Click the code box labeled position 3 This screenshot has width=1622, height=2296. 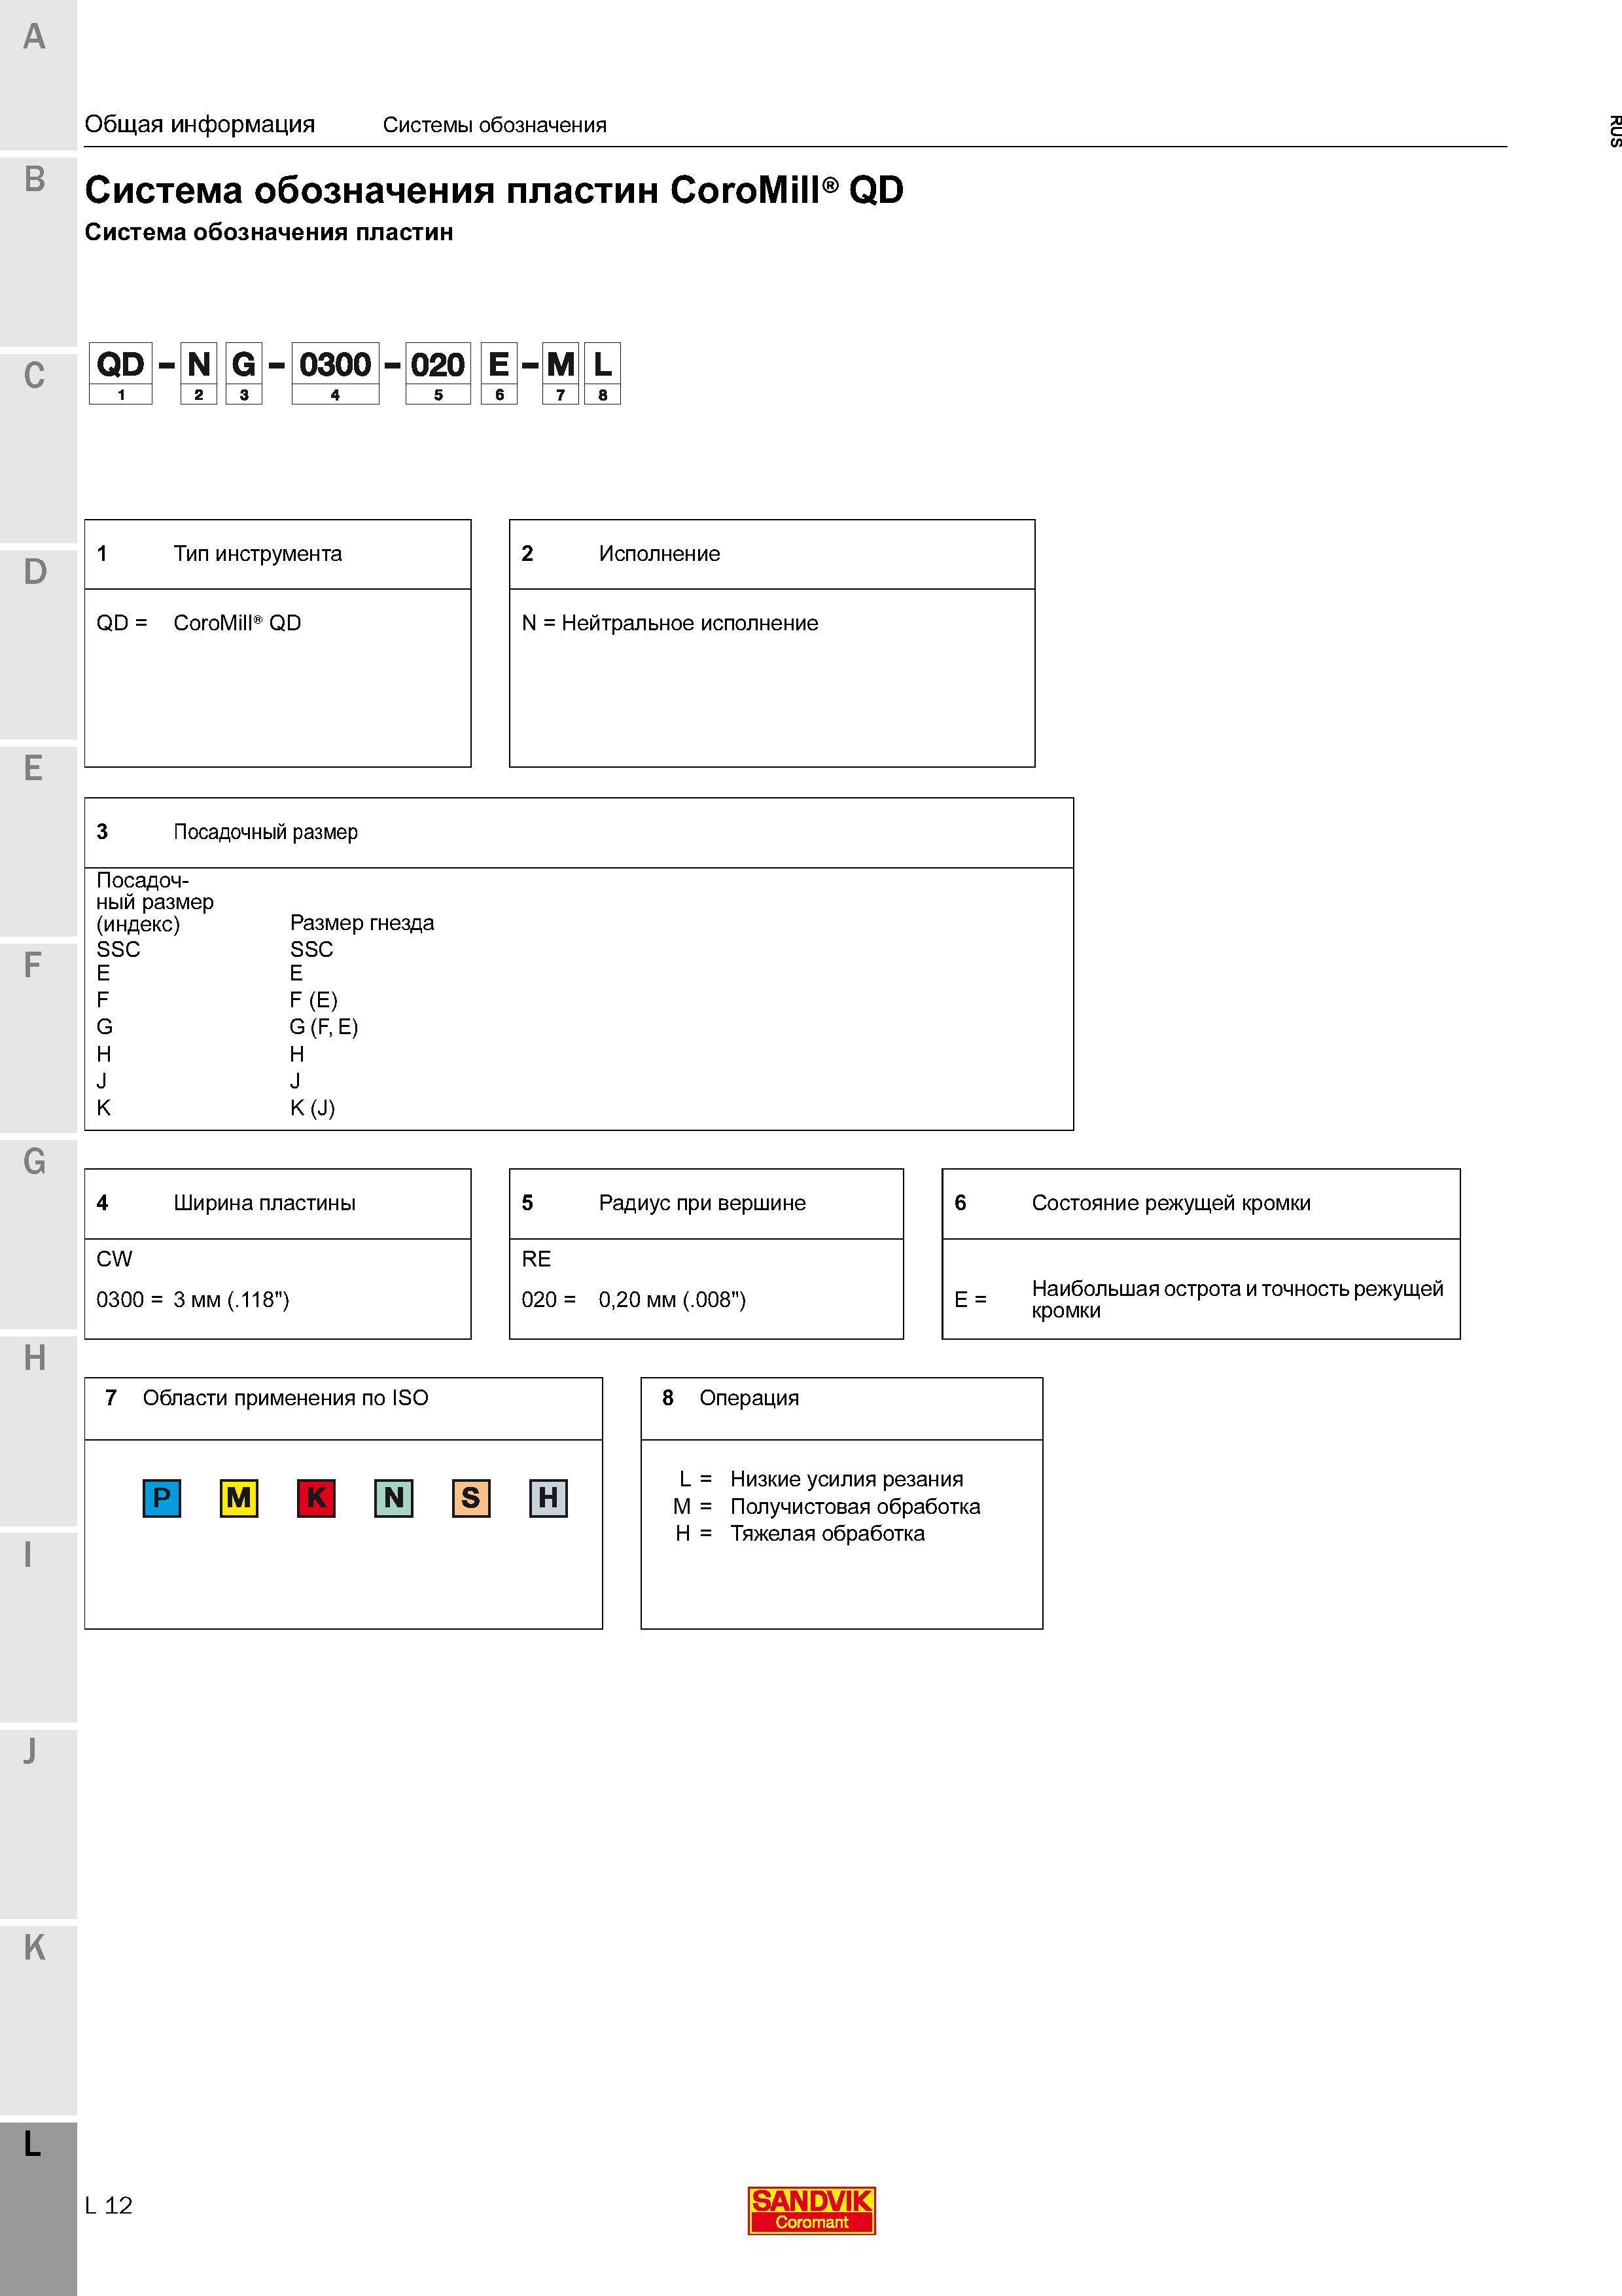(244, 373)
